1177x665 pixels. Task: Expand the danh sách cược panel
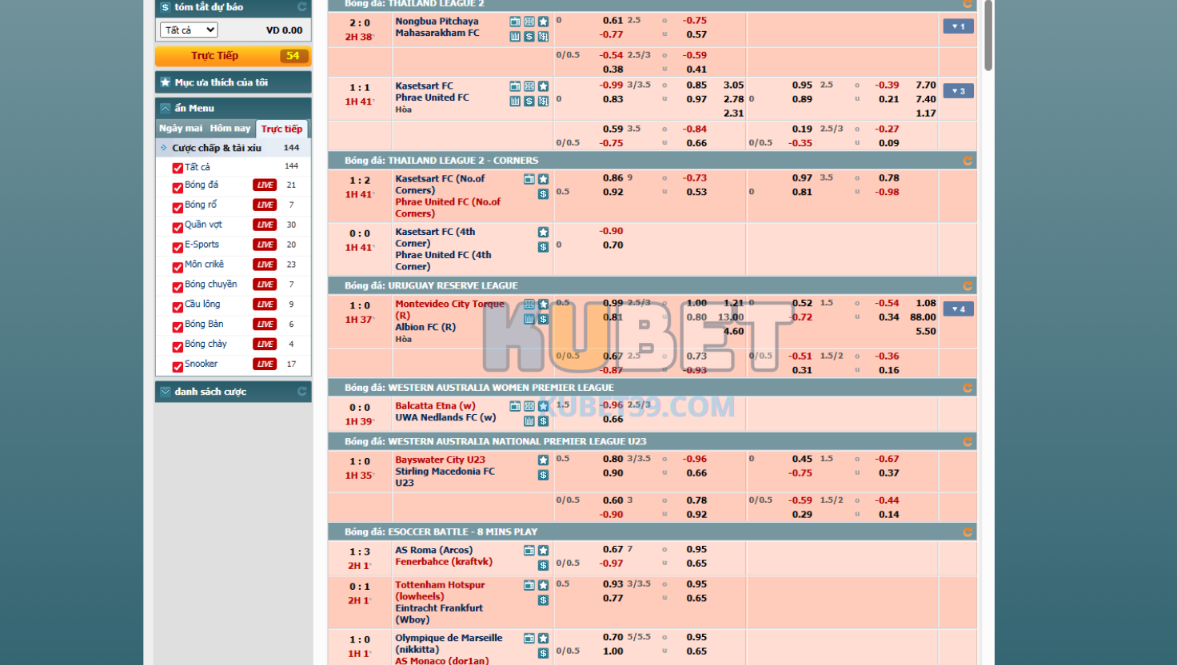(x=233, y=392)
